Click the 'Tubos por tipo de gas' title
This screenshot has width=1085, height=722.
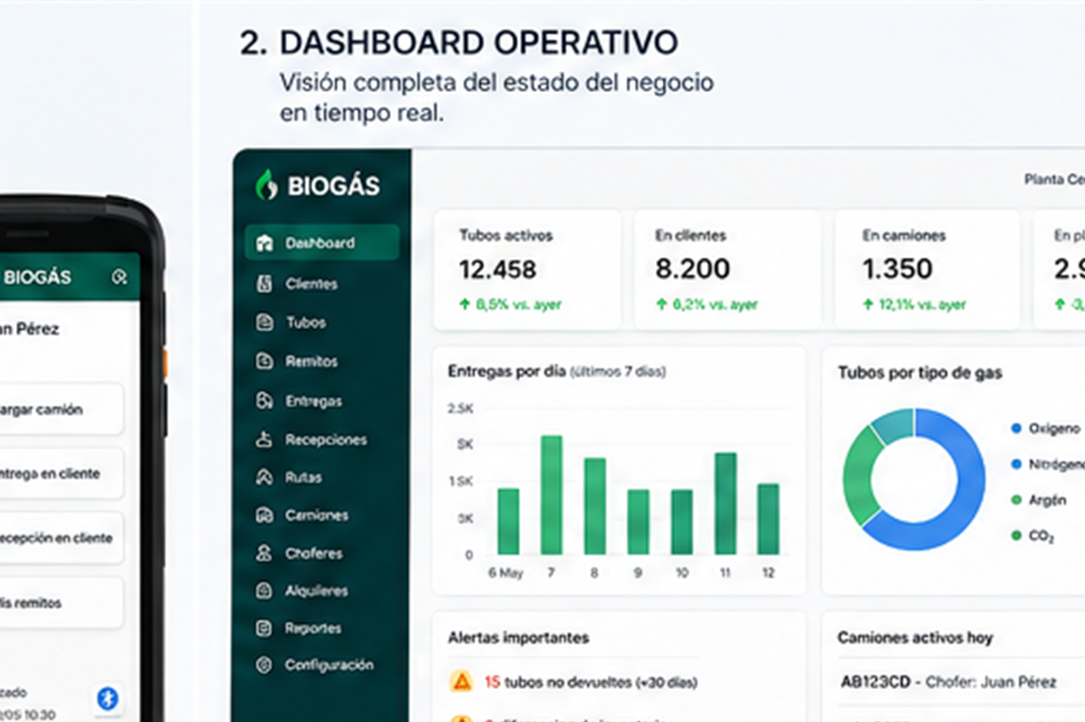(x=920, y=373)
